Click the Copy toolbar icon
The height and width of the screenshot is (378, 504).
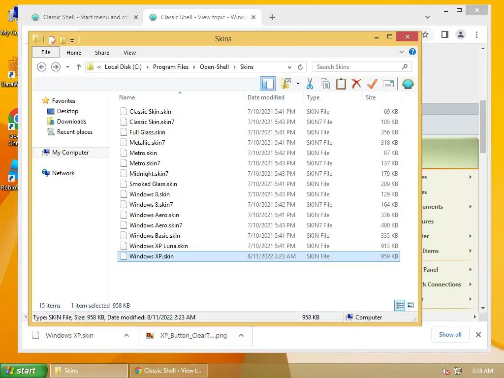(325, 84)
